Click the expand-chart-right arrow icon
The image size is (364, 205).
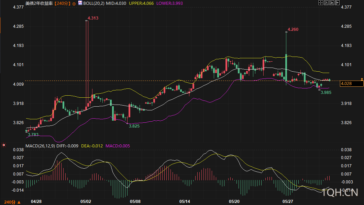point(337,3)
